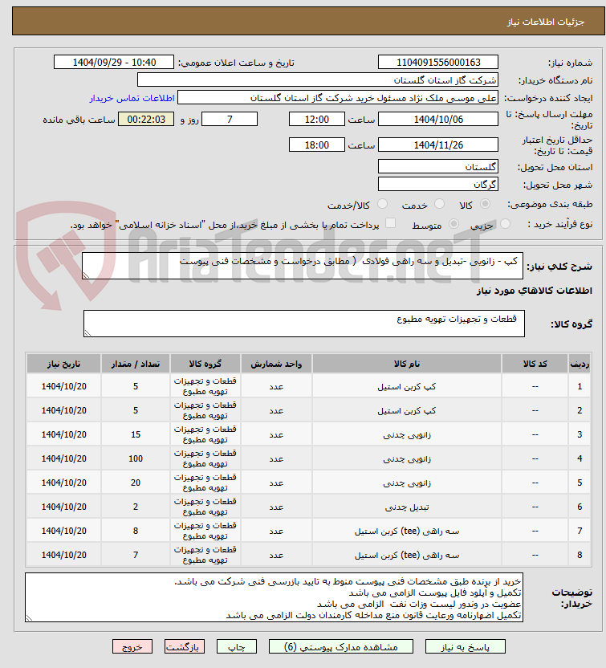This screenshot has height=668, width=606.
Task: Click quantity 15 in row 3
Action: click(x=136, y=434)
